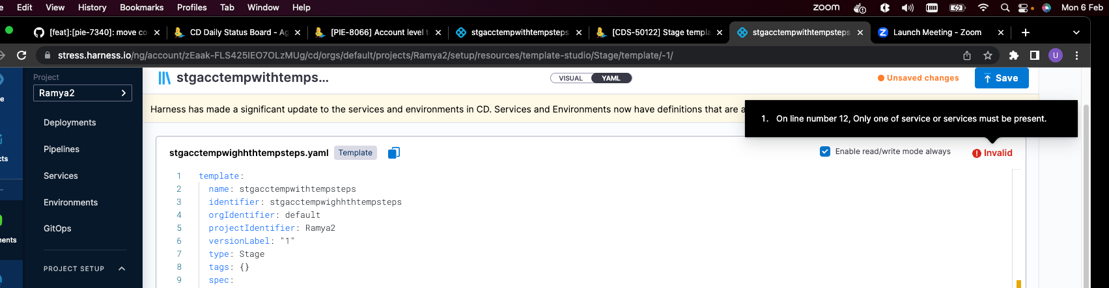Screen dimensions: 1109x288
Task: Open Chrome three-dot menu
Action: pos(1076,55)
